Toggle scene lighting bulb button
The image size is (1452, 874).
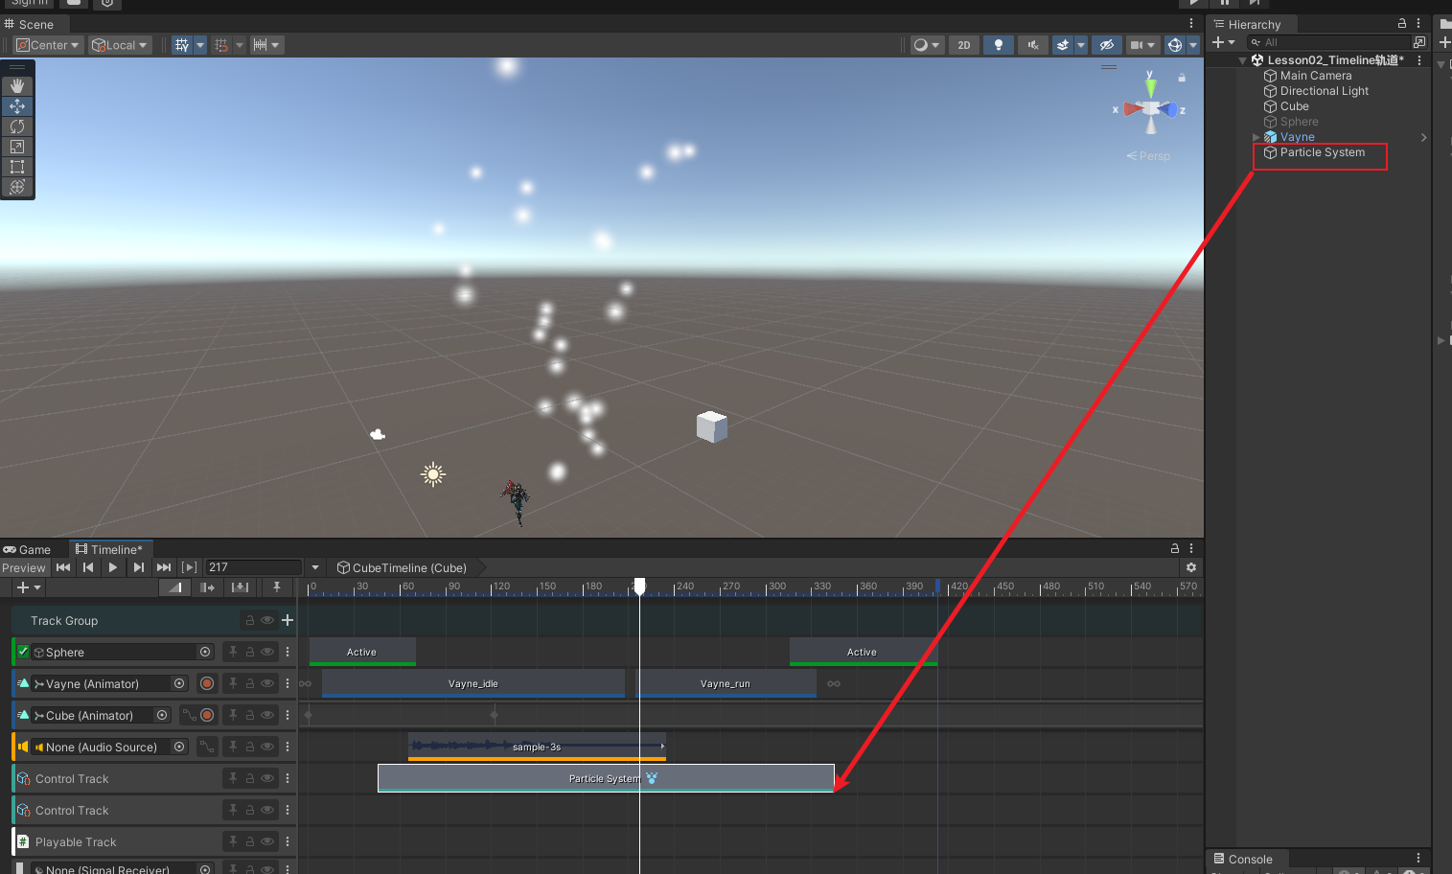(x=999, y=45)
